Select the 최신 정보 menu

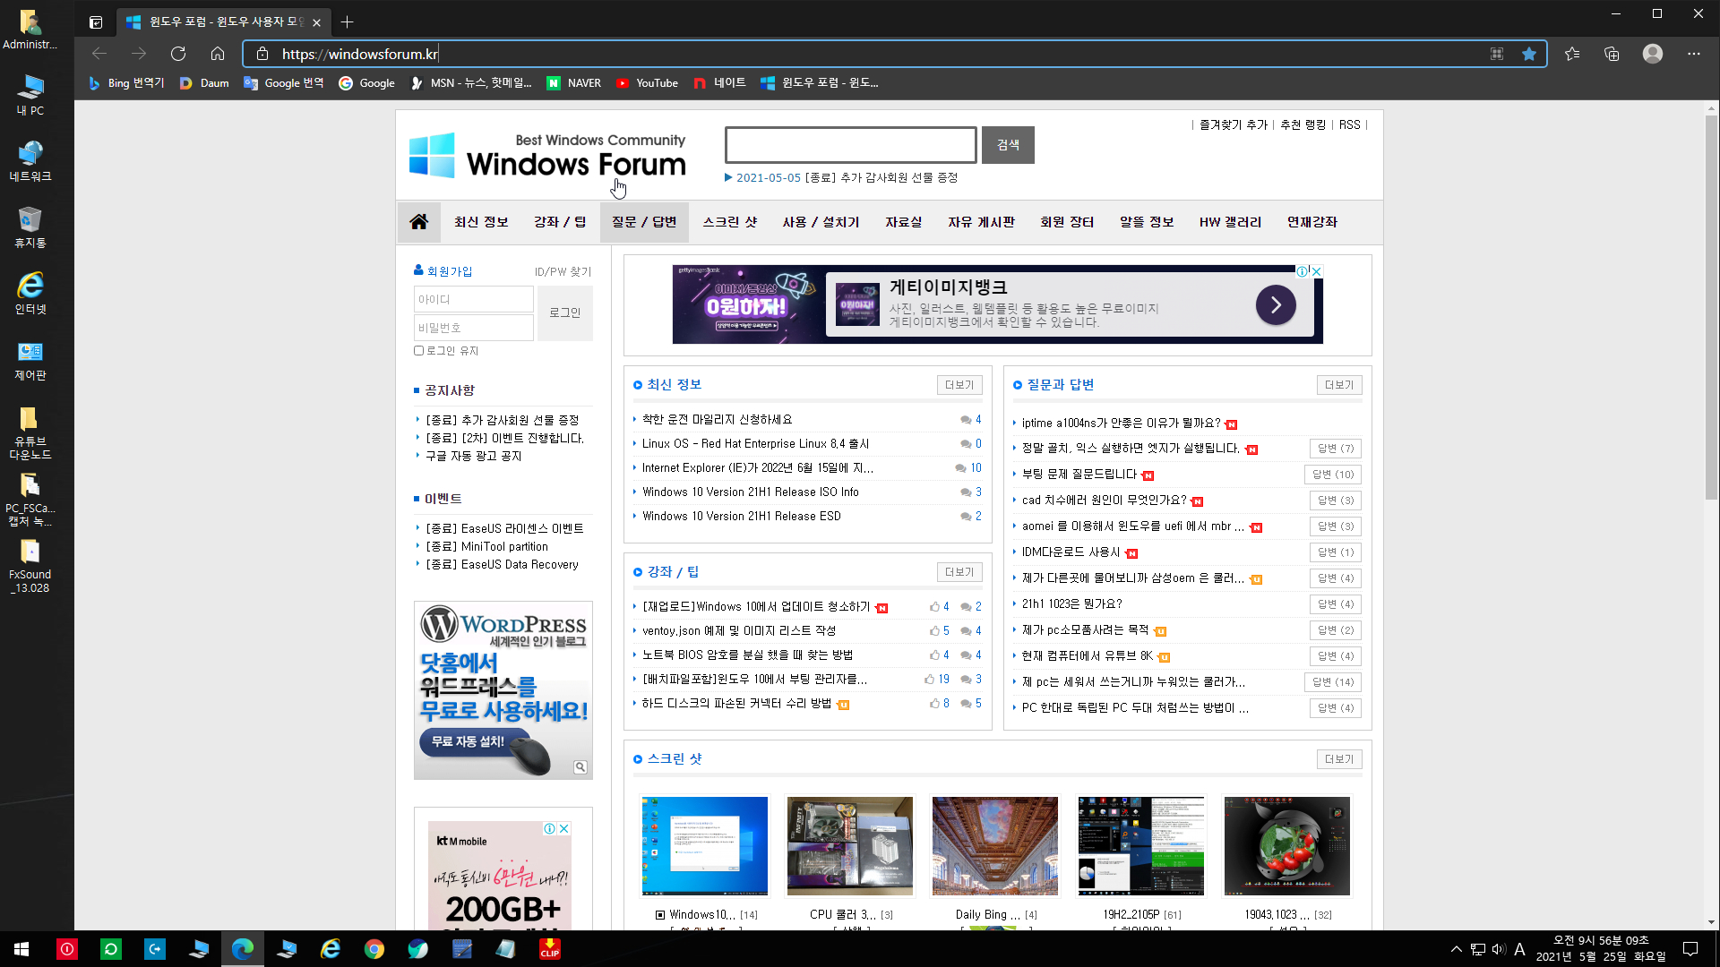[481, 222]
